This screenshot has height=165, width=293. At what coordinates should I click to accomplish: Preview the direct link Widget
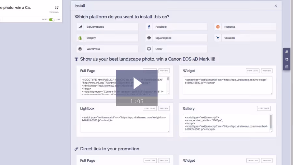[x=267, y=160]
